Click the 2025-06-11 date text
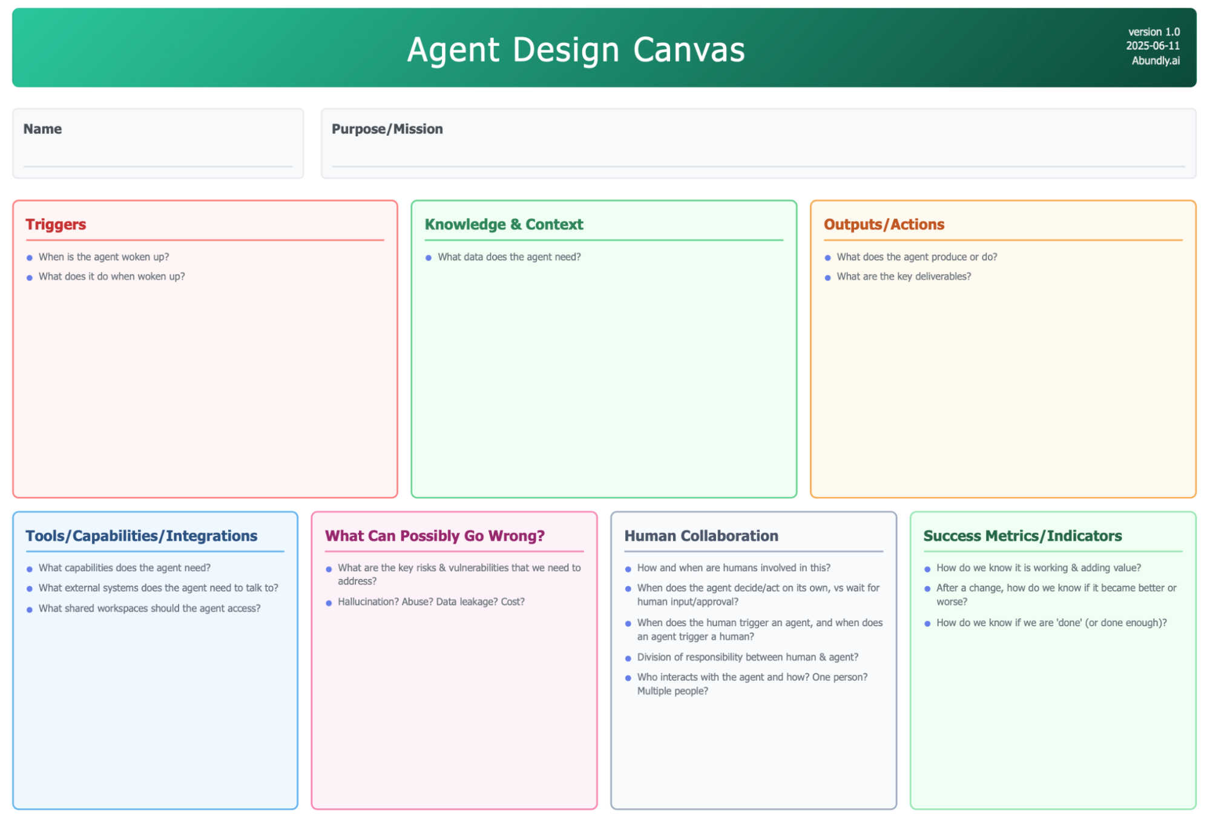Screen dimensions: 1210x826 (1152, 46)
